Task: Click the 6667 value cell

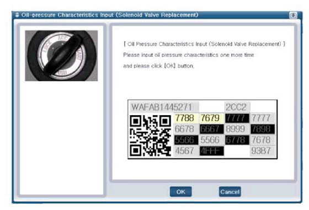Action: pyautogui.click(x=211, y=129)
